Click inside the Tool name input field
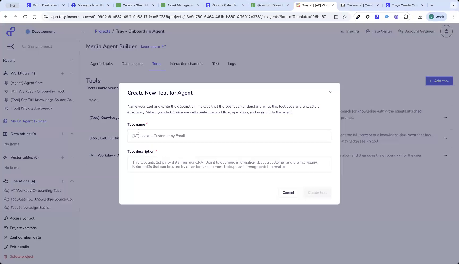This screenshot has height=264, width=459. [229, 136]
